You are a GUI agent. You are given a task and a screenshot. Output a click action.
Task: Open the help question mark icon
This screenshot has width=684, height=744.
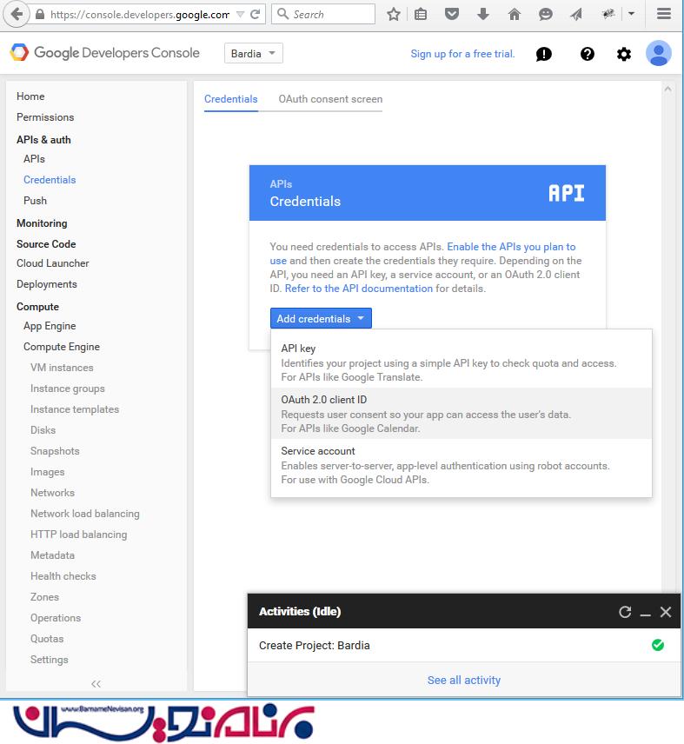coord(588,54)
